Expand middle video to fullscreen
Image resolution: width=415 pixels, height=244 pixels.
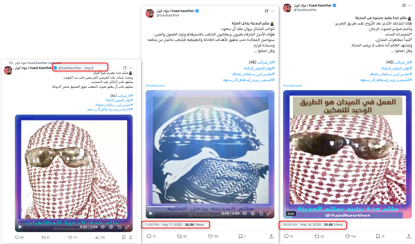click(x=269, y=213)
